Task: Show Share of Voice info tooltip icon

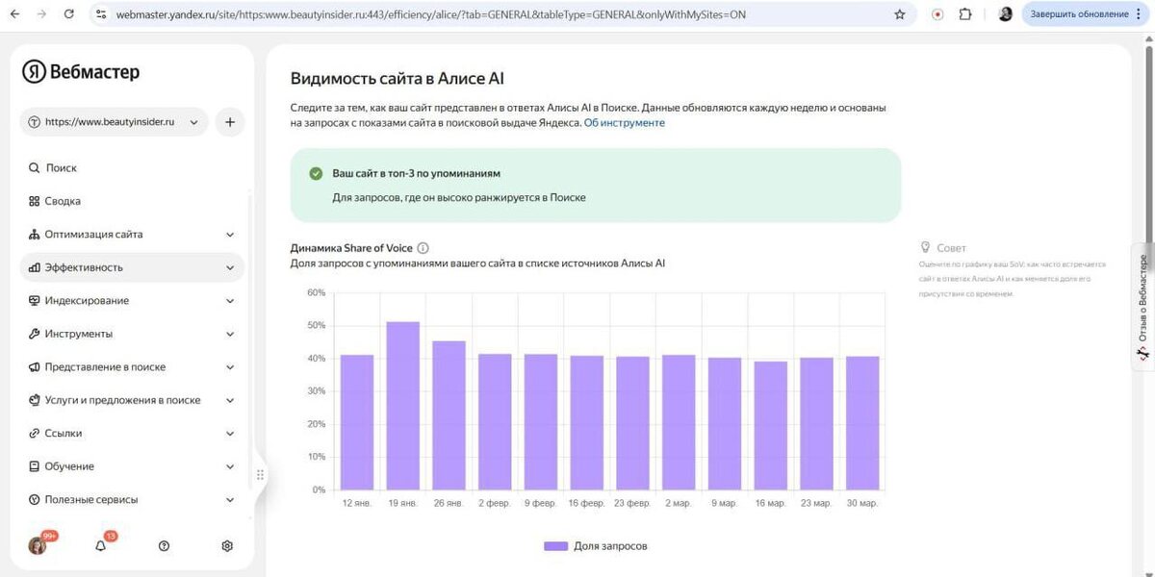Action: (423, 248)
